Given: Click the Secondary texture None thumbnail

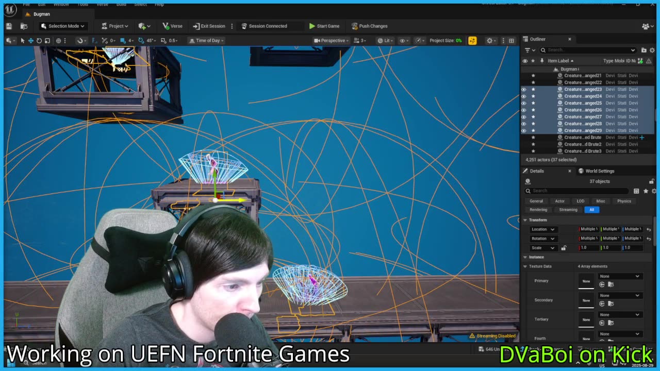Looking at the screenshot, I should tap(586, 300).
